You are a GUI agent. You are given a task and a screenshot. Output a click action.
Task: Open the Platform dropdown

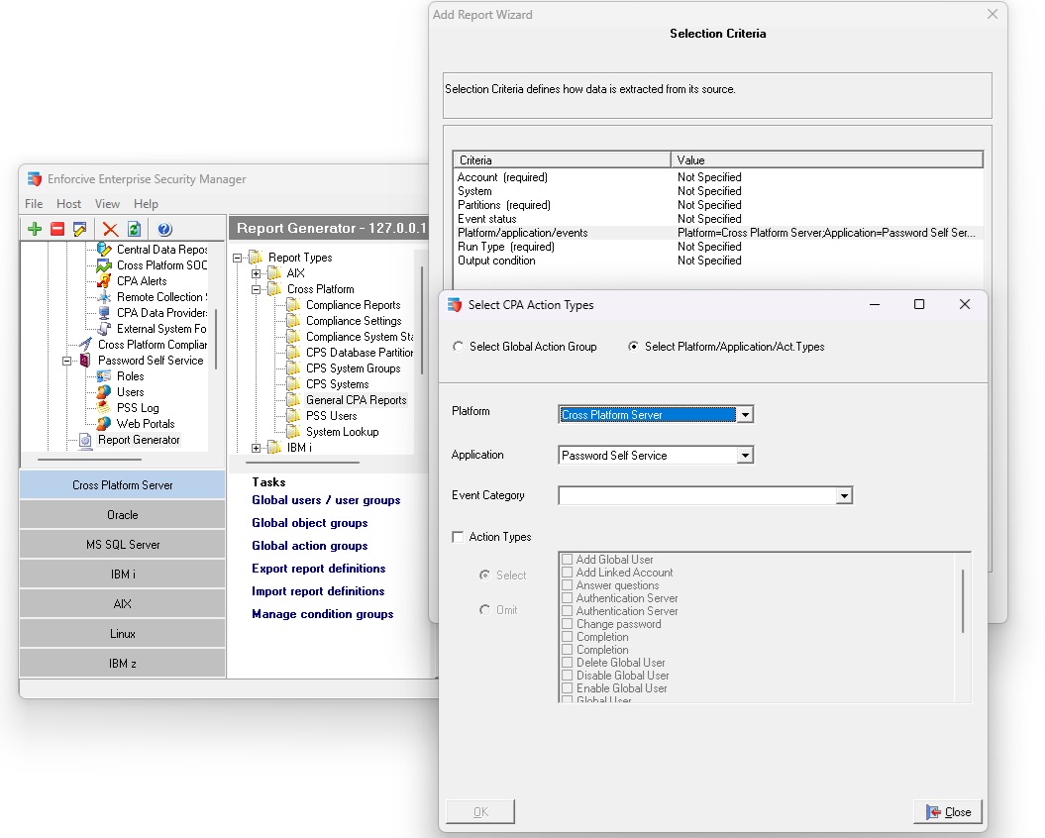point(745,415)
